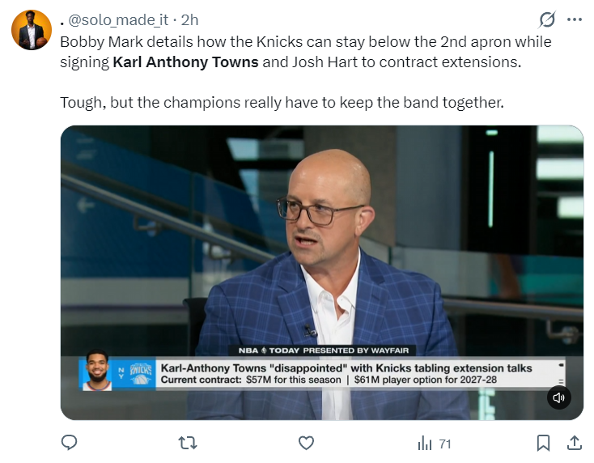The width and height of the screenshot is (594, 463).
Task: Open the share upload arrow icon
Action: pyautogui.click(x=575, y=443)
